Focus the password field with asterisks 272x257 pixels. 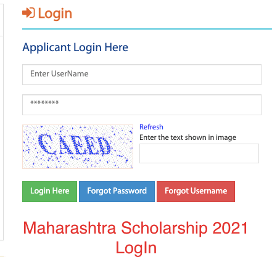click(142, 105)
